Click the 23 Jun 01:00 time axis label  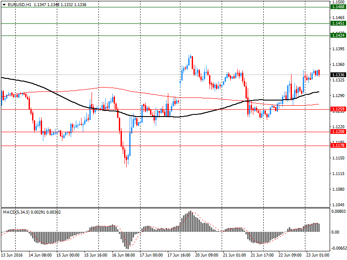[x=318, y=256]
